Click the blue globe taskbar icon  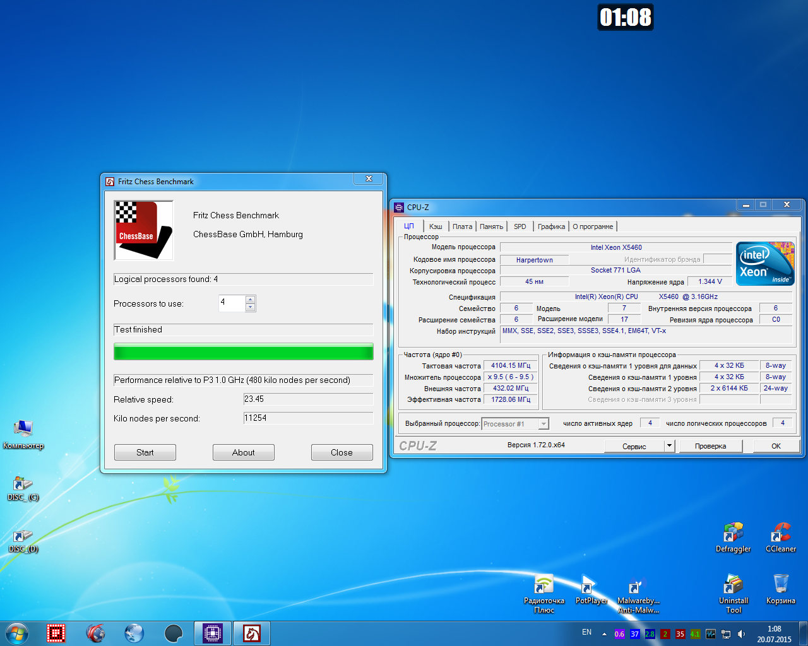click(x=134, y=633)
